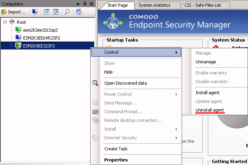The image size is (248, 165).
Task: Expand the Install submenu arrow
Action: [x=176, y=129]
